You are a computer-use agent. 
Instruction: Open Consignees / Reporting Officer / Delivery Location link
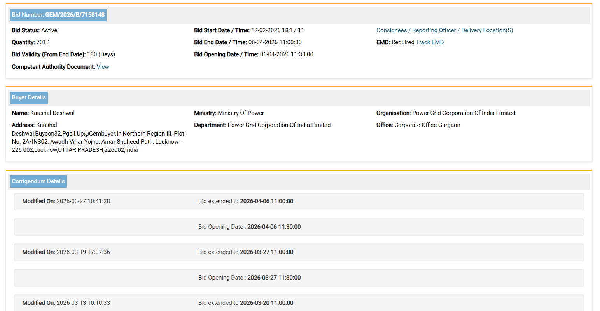444,30
